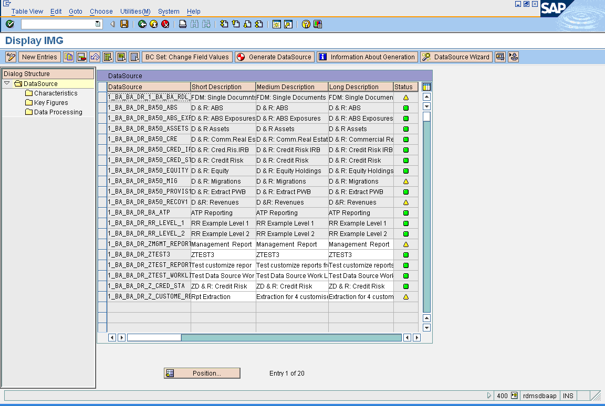Click the Deselect All icon
The width and height of the screenshot is (605, 406).
(134, 57)
